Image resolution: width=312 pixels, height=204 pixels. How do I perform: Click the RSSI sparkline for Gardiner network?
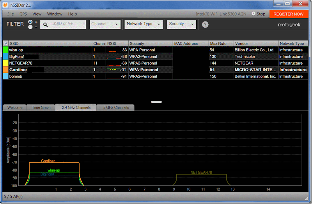113,70
